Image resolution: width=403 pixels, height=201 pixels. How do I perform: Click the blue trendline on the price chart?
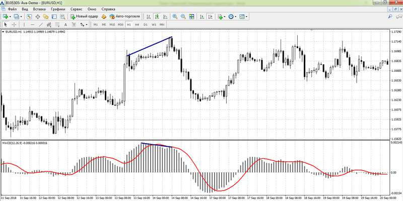point(150,46)
